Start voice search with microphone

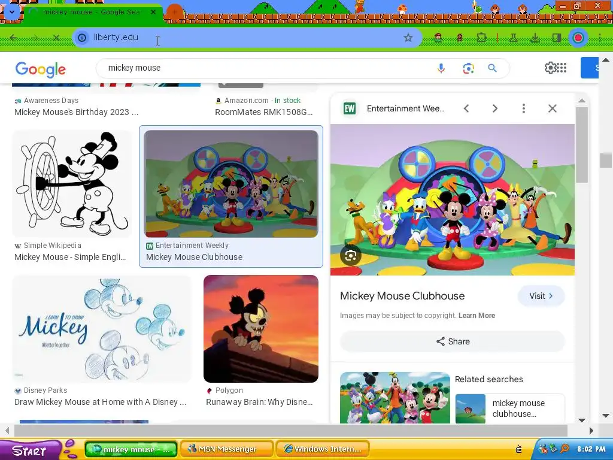tap(441, 68)
